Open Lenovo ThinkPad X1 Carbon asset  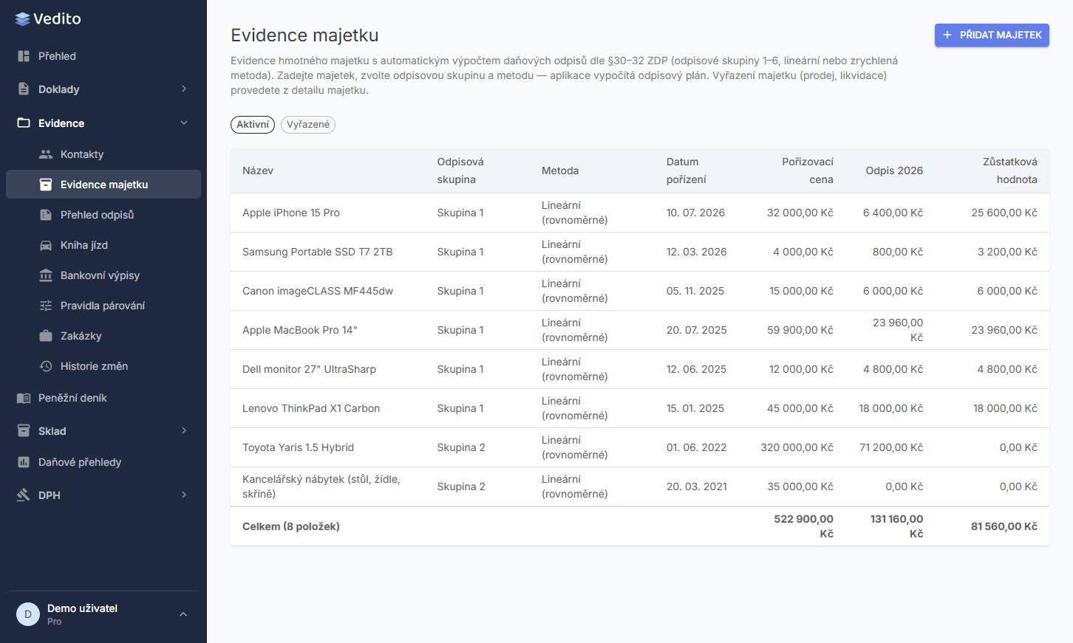point(640,408)
